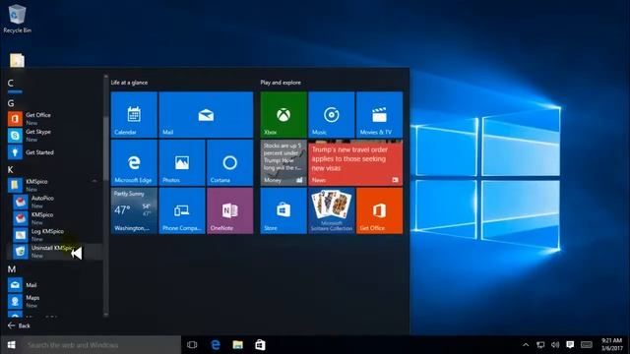Open the Music tile
The height and width of the screenshot is (354, 630).
click(332, 115)
